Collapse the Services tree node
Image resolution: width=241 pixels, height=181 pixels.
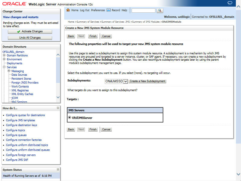click(4, 67)
